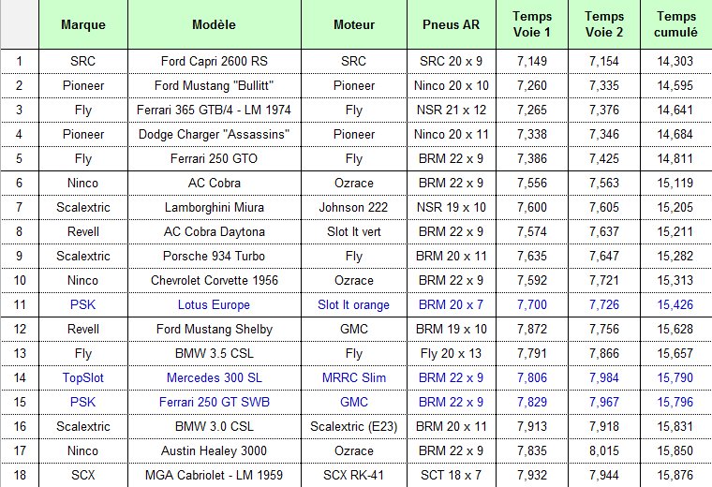Select the Lotus Europe model cell
The image size is (712, 487).
coord(214,304)
